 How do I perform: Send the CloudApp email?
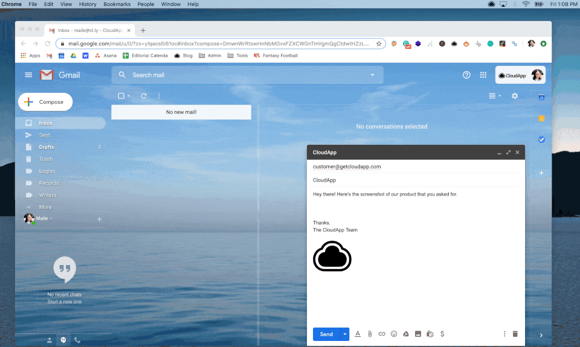pos(326,334)
